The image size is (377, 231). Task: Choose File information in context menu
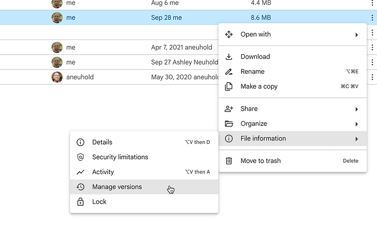(263, 138)
